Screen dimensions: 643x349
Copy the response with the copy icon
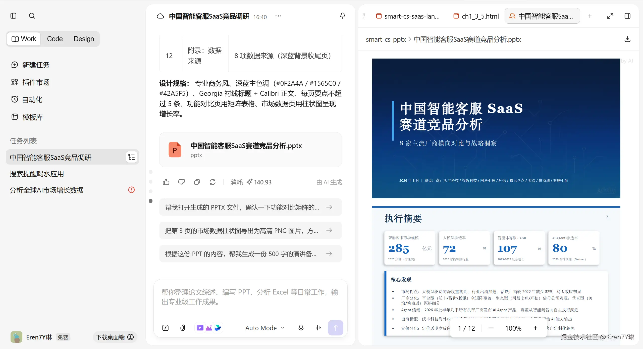[197, 182]
